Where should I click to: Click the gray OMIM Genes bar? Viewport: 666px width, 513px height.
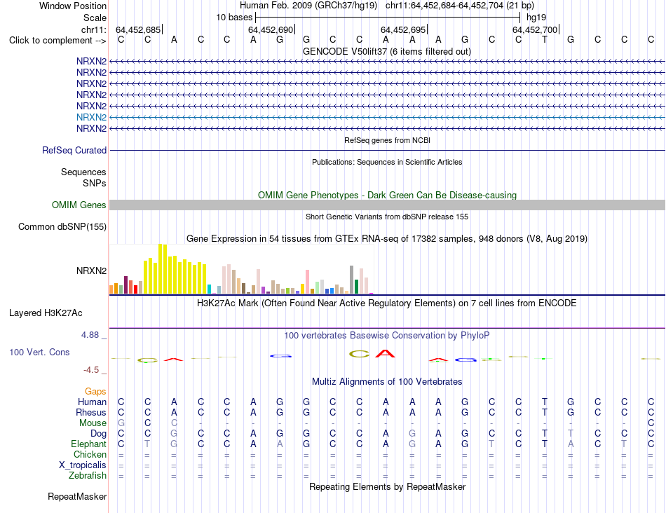[x=387, y=205]
